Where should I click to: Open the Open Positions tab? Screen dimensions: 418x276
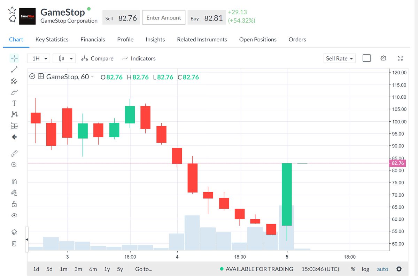(x=258, y=39)
